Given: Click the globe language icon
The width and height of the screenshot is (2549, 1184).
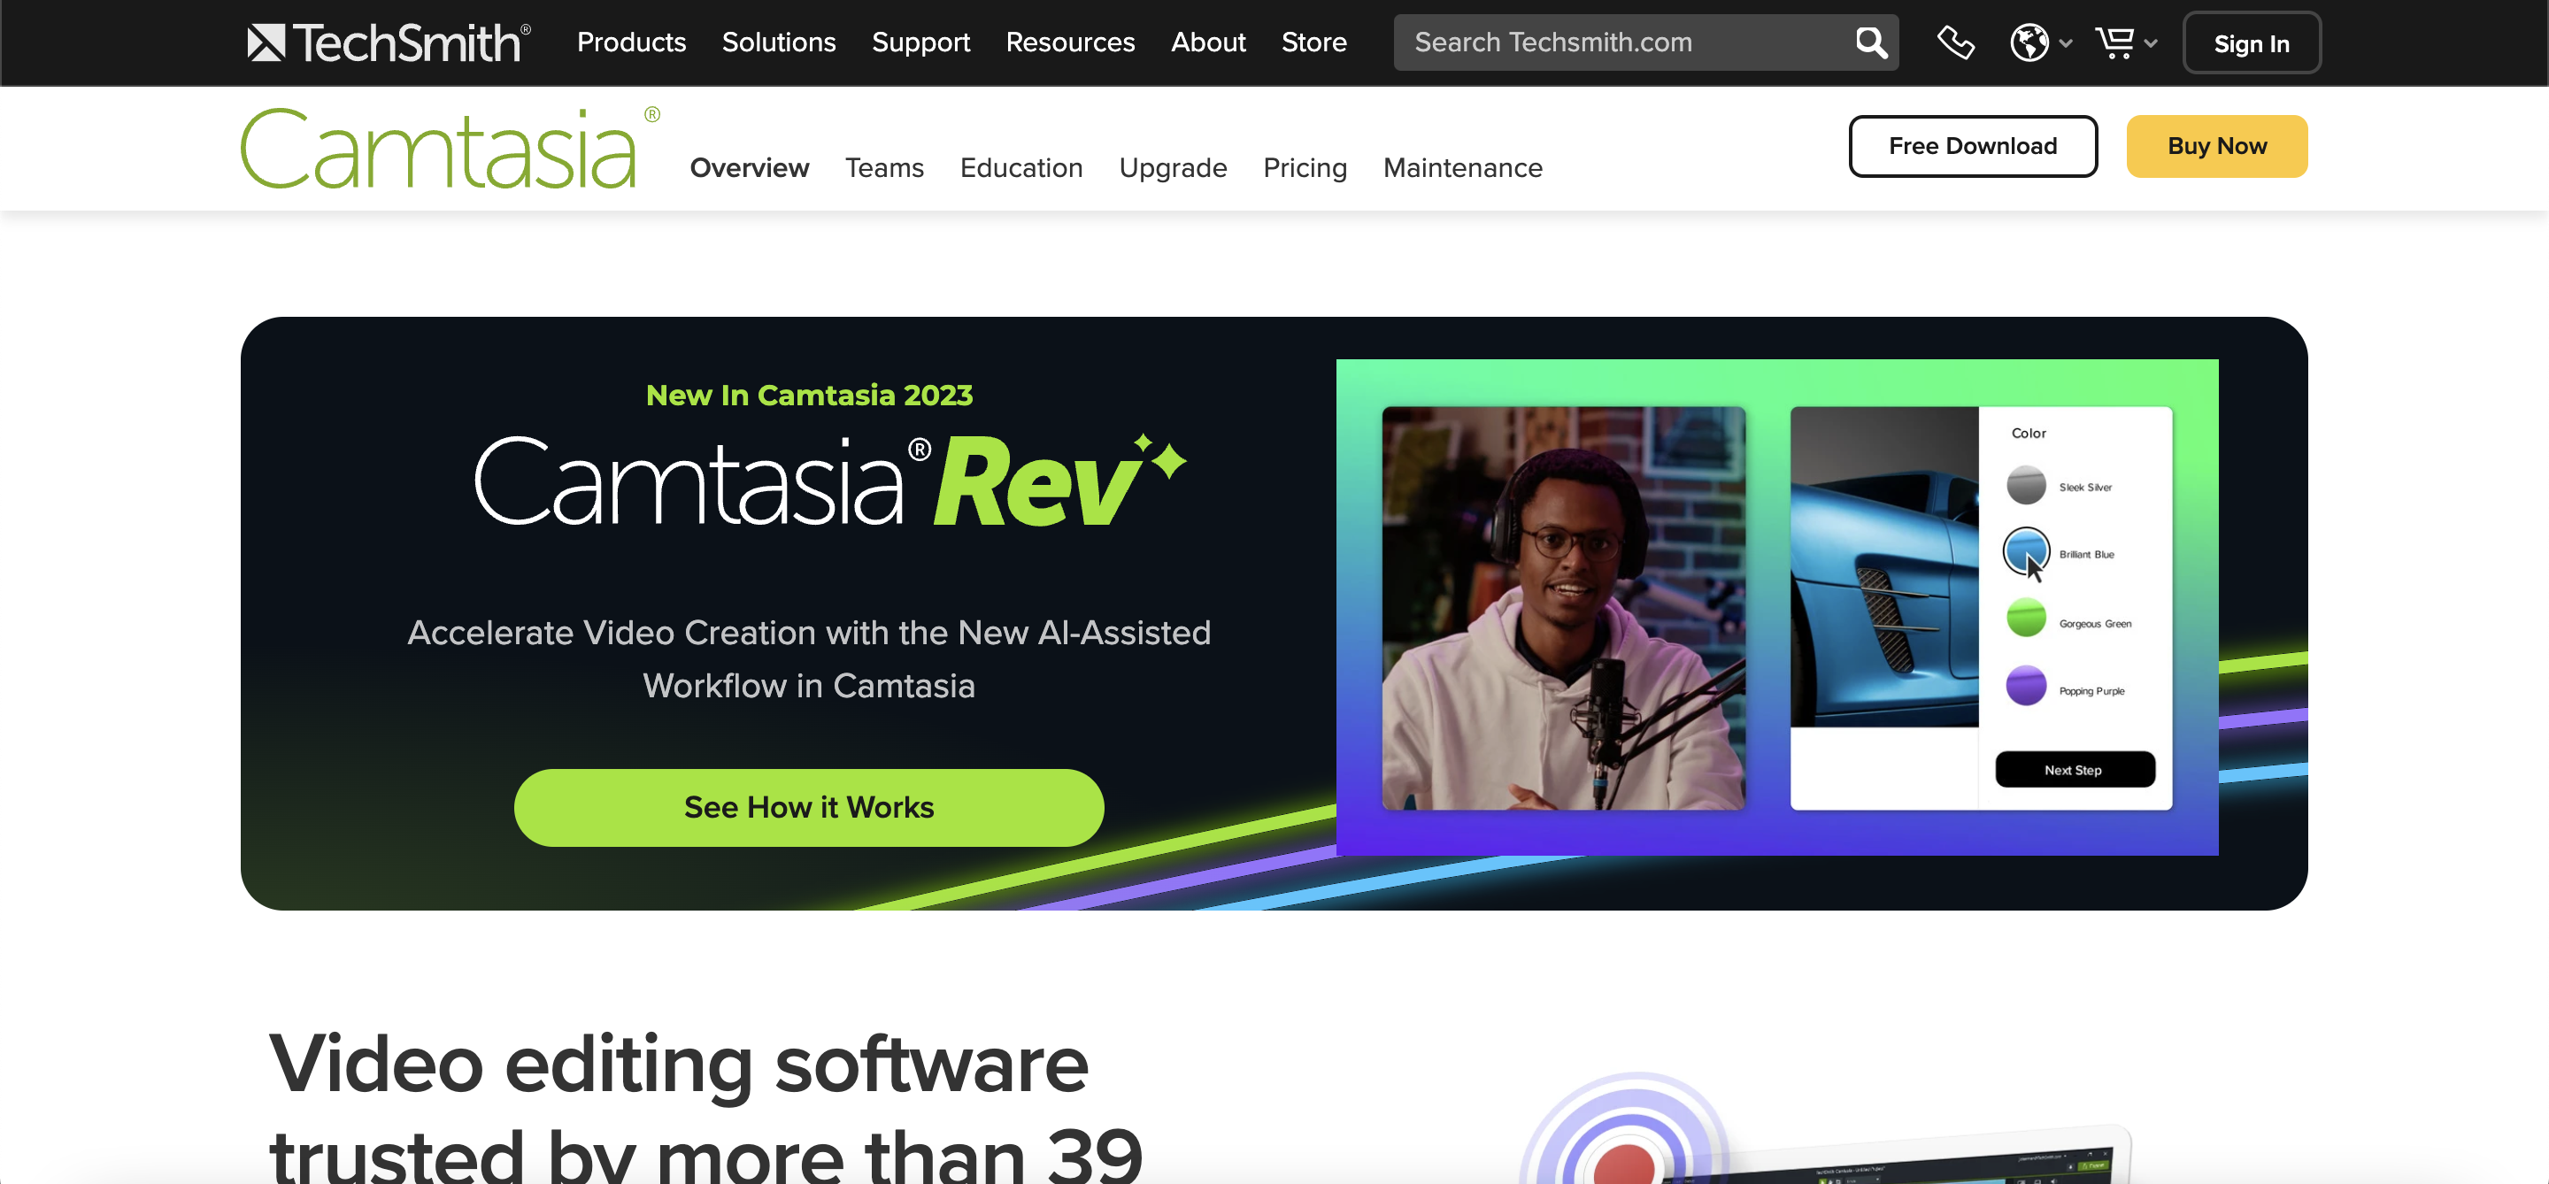Looking at the screenshot, I should coord(2029,42).
